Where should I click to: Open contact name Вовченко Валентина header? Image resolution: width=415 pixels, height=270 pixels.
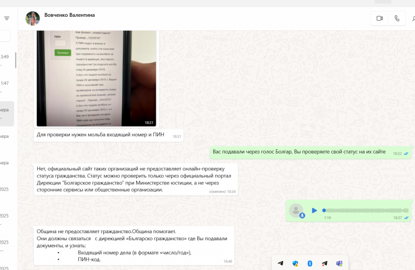70,15
